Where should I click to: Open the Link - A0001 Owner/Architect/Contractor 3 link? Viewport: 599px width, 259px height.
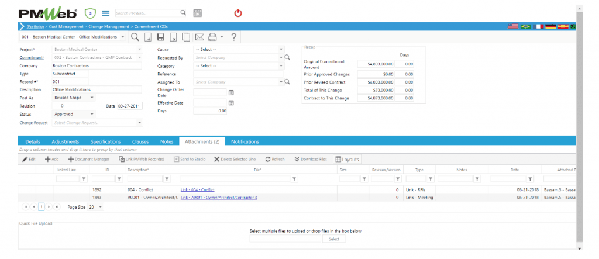pos(219,198)
